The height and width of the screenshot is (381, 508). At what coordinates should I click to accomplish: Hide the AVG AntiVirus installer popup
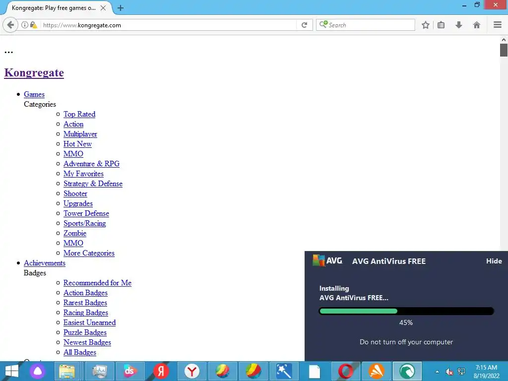click(494, 261)
